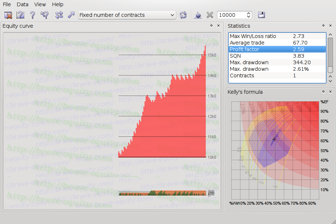Click the two opposite arrows swap icon
336x224 pixels.
(x=59, y=15)
